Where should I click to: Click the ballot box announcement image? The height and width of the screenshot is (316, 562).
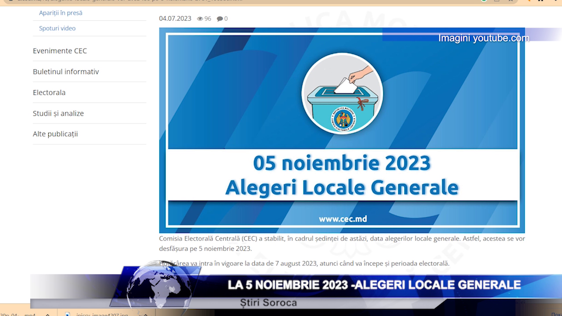[x=342, y=130]
